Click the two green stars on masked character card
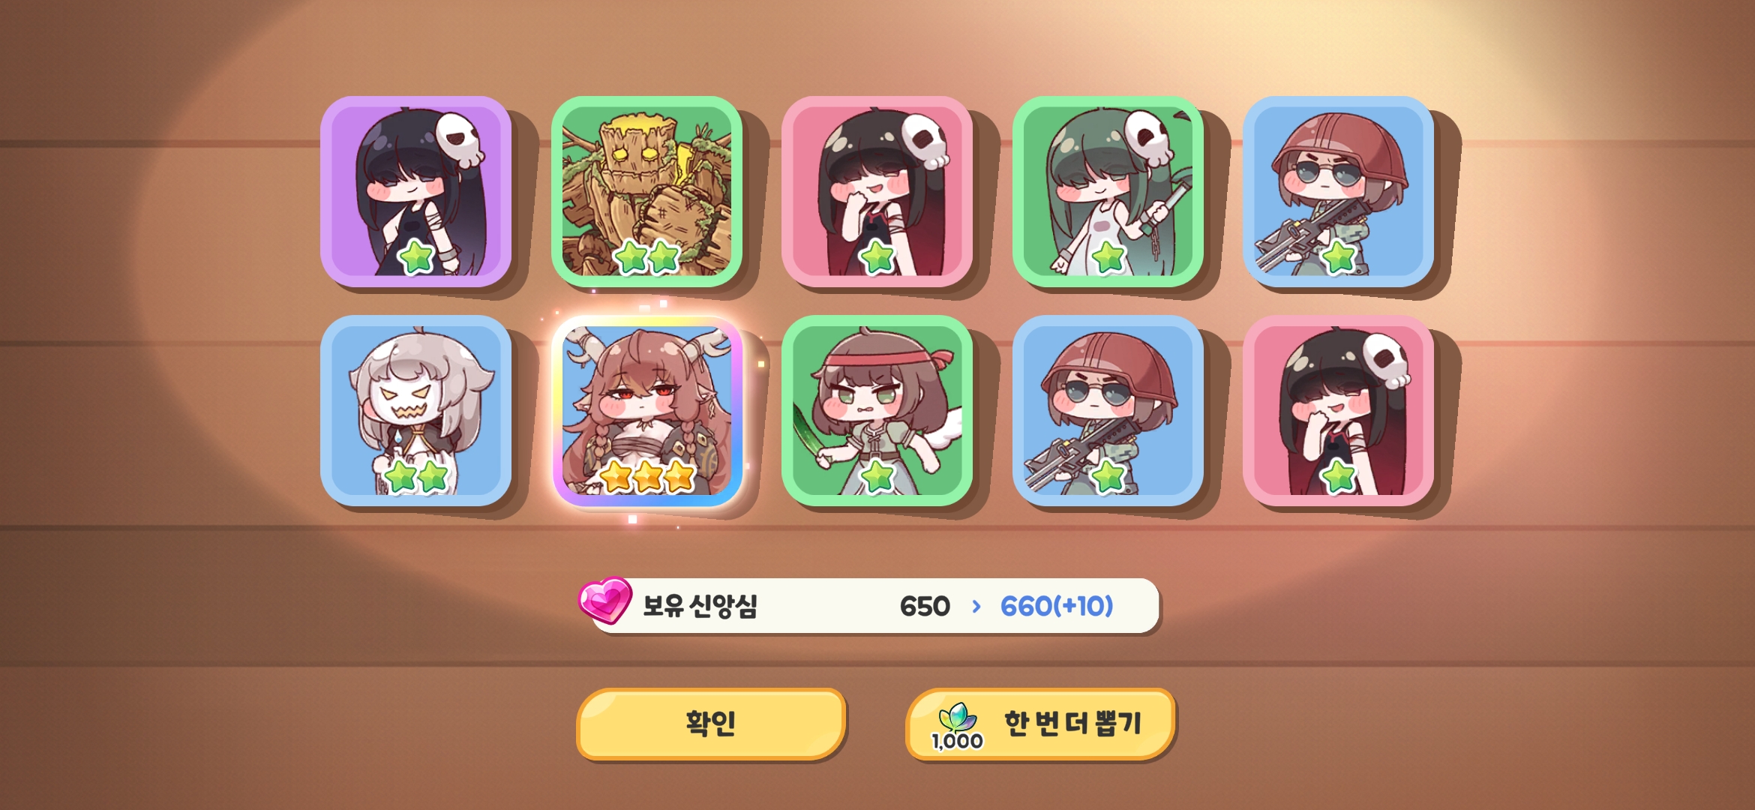 tap(416, 476)
